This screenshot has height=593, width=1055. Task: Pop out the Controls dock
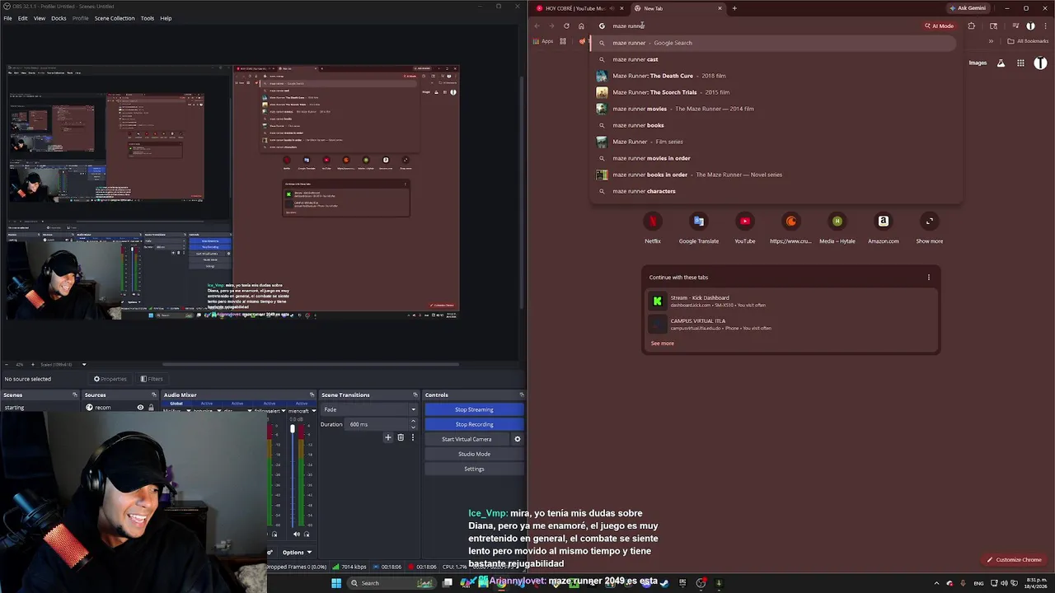(x=522, y=395)
